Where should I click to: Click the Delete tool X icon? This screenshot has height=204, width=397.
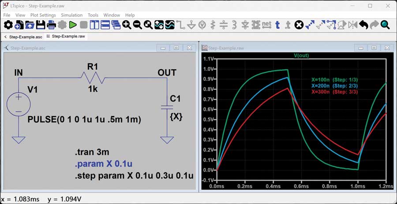pyautogui.click(x=299, y=25)
